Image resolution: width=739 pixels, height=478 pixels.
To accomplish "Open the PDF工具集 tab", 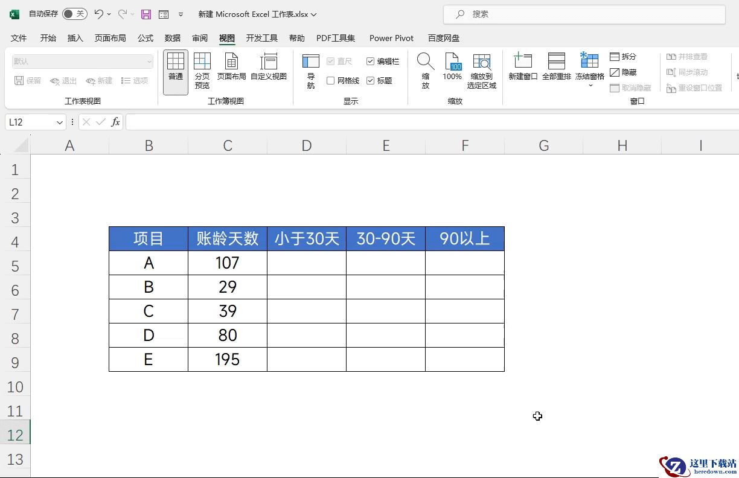I will 336,38.
